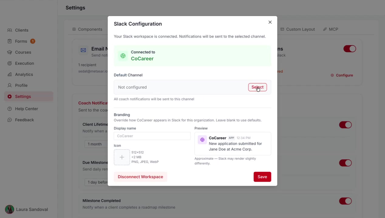Go to Forms in the sidebar
This screenshot has height=218, width=385.
[x=29, y=41]
